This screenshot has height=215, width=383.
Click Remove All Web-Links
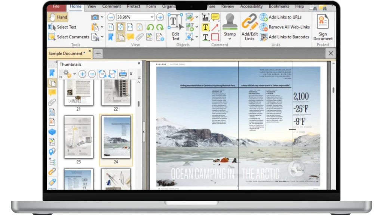click(289, 27)
